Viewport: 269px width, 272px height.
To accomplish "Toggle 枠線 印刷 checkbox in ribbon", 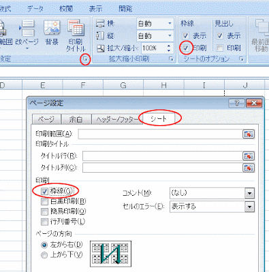I will pyautogui.click(x=186, y=48).
